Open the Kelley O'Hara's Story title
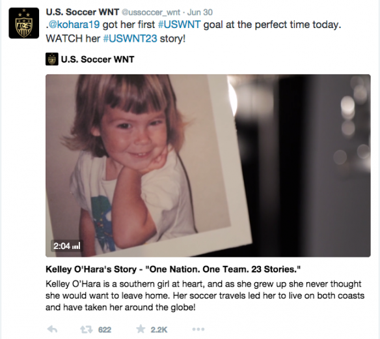This screenshot has width=380, height=339. 173,269
